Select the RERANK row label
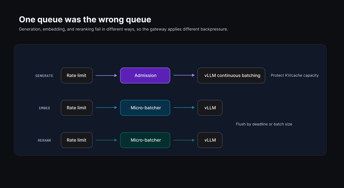This screenshot has height=188, width=344. pyautogui.click(x=44, y=140)
